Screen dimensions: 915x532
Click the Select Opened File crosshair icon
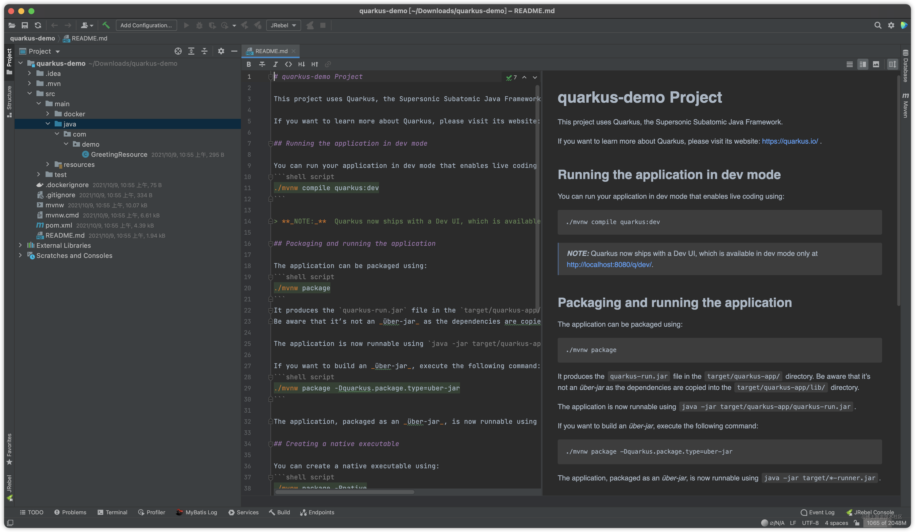(178, 51)
